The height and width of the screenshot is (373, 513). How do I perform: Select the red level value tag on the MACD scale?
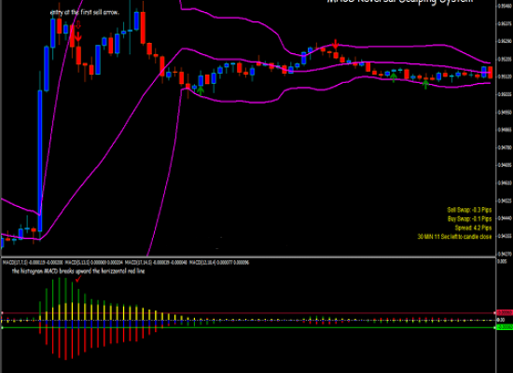tap(505, 312)
